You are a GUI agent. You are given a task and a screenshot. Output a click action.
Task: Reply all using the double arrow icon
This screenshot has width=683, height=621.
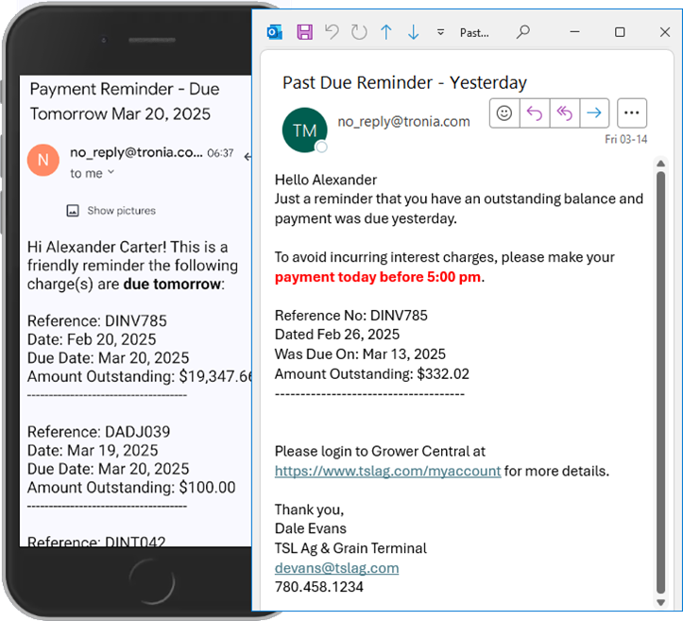(565, 113)
